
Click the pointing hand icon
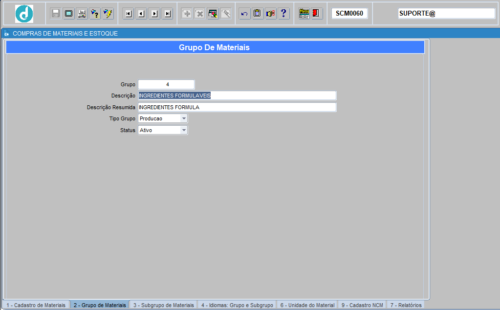coord(271,14)
